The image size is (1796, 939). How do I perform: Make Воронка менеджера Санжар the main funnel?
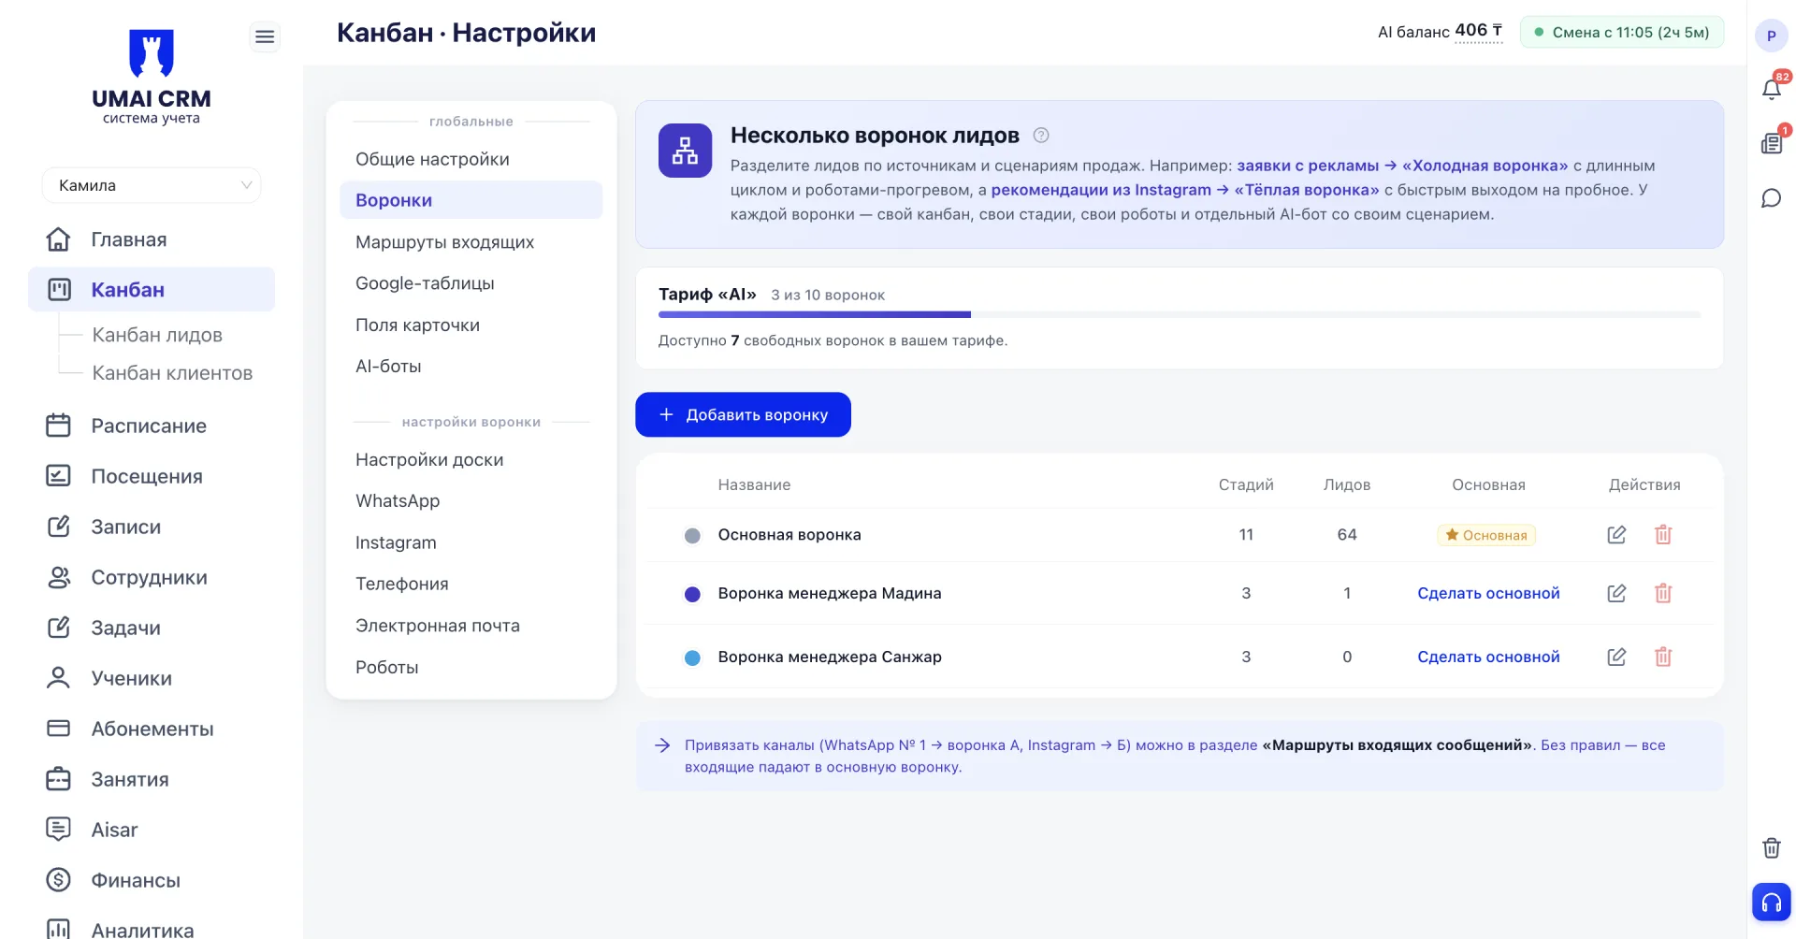(x=1488, y=657)
